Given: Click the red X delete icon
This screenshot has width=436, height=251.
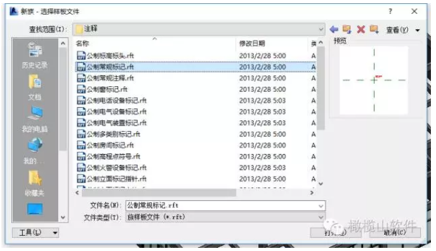Looking at the screenshot, I should [x=360, y=29].
